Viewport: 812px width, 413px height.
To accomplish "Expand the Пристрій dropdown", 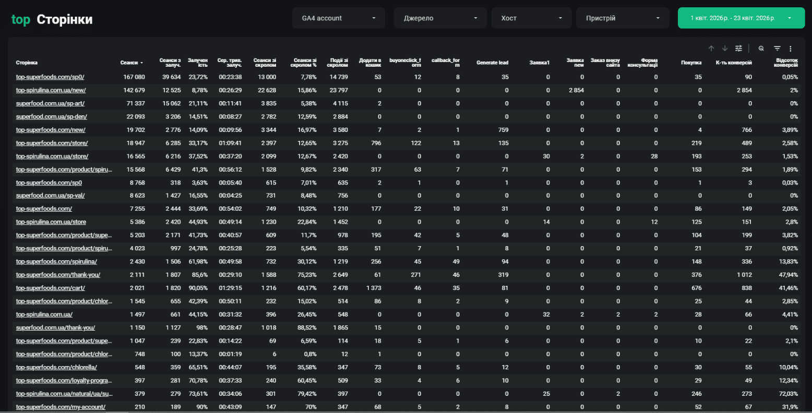I will point(623,18).
